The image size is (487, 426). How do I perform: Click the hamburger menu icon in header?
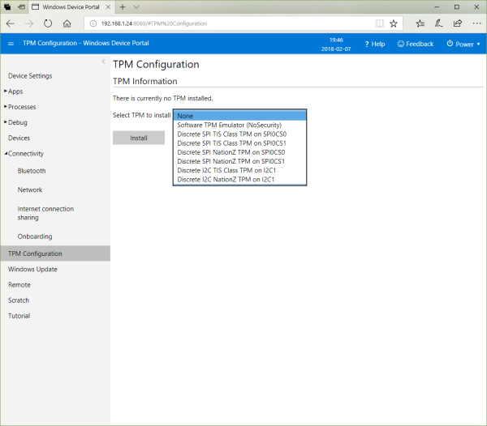point(11,44)
